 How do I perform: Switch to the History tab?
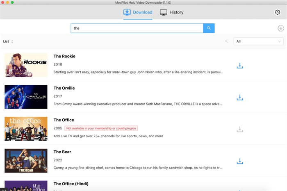point(171,12)
